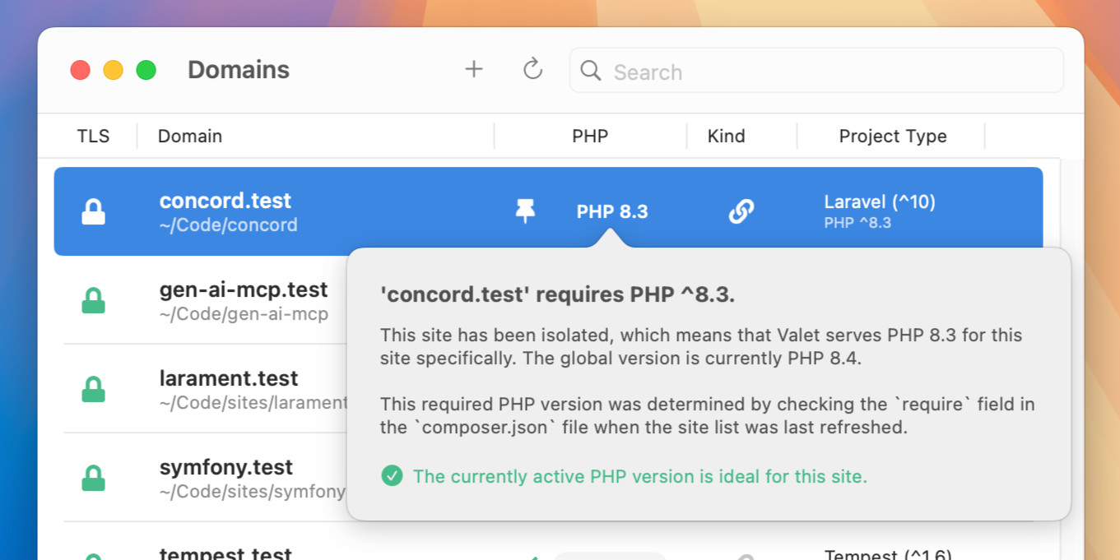The height and width of the screenshot is (560, 1120).
Task: Click the plus button to add a domain
Action: click(x=473, y=70)
